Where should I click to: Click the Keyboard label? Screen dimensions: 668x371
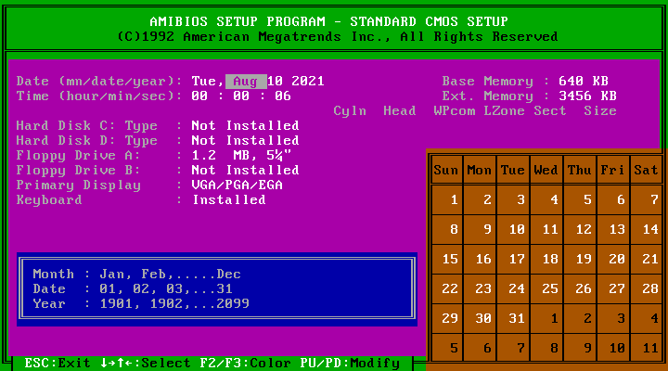pyautogui.click(x=49, y=200)
